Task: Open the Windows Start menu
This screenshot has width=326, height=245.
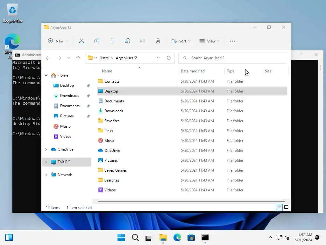Action: 121,237
